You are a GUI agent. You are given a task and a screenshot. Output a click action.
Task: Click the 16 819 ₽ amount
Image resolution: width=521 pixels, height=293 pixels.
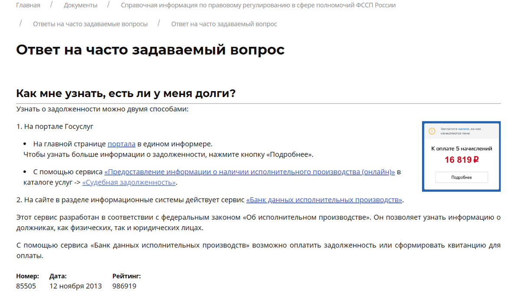[x=462, y=160]
